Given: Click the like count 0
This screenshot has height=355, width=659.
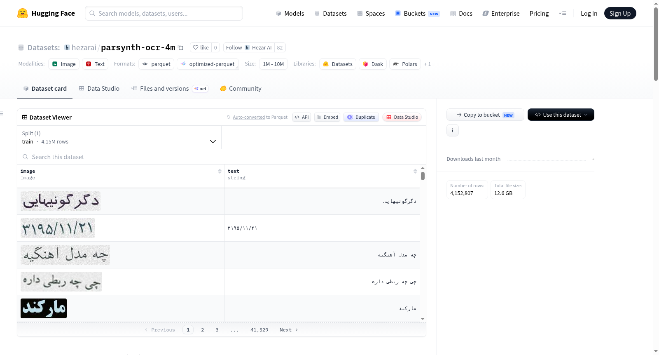Looking at the screenshot, I should (215, 47).
